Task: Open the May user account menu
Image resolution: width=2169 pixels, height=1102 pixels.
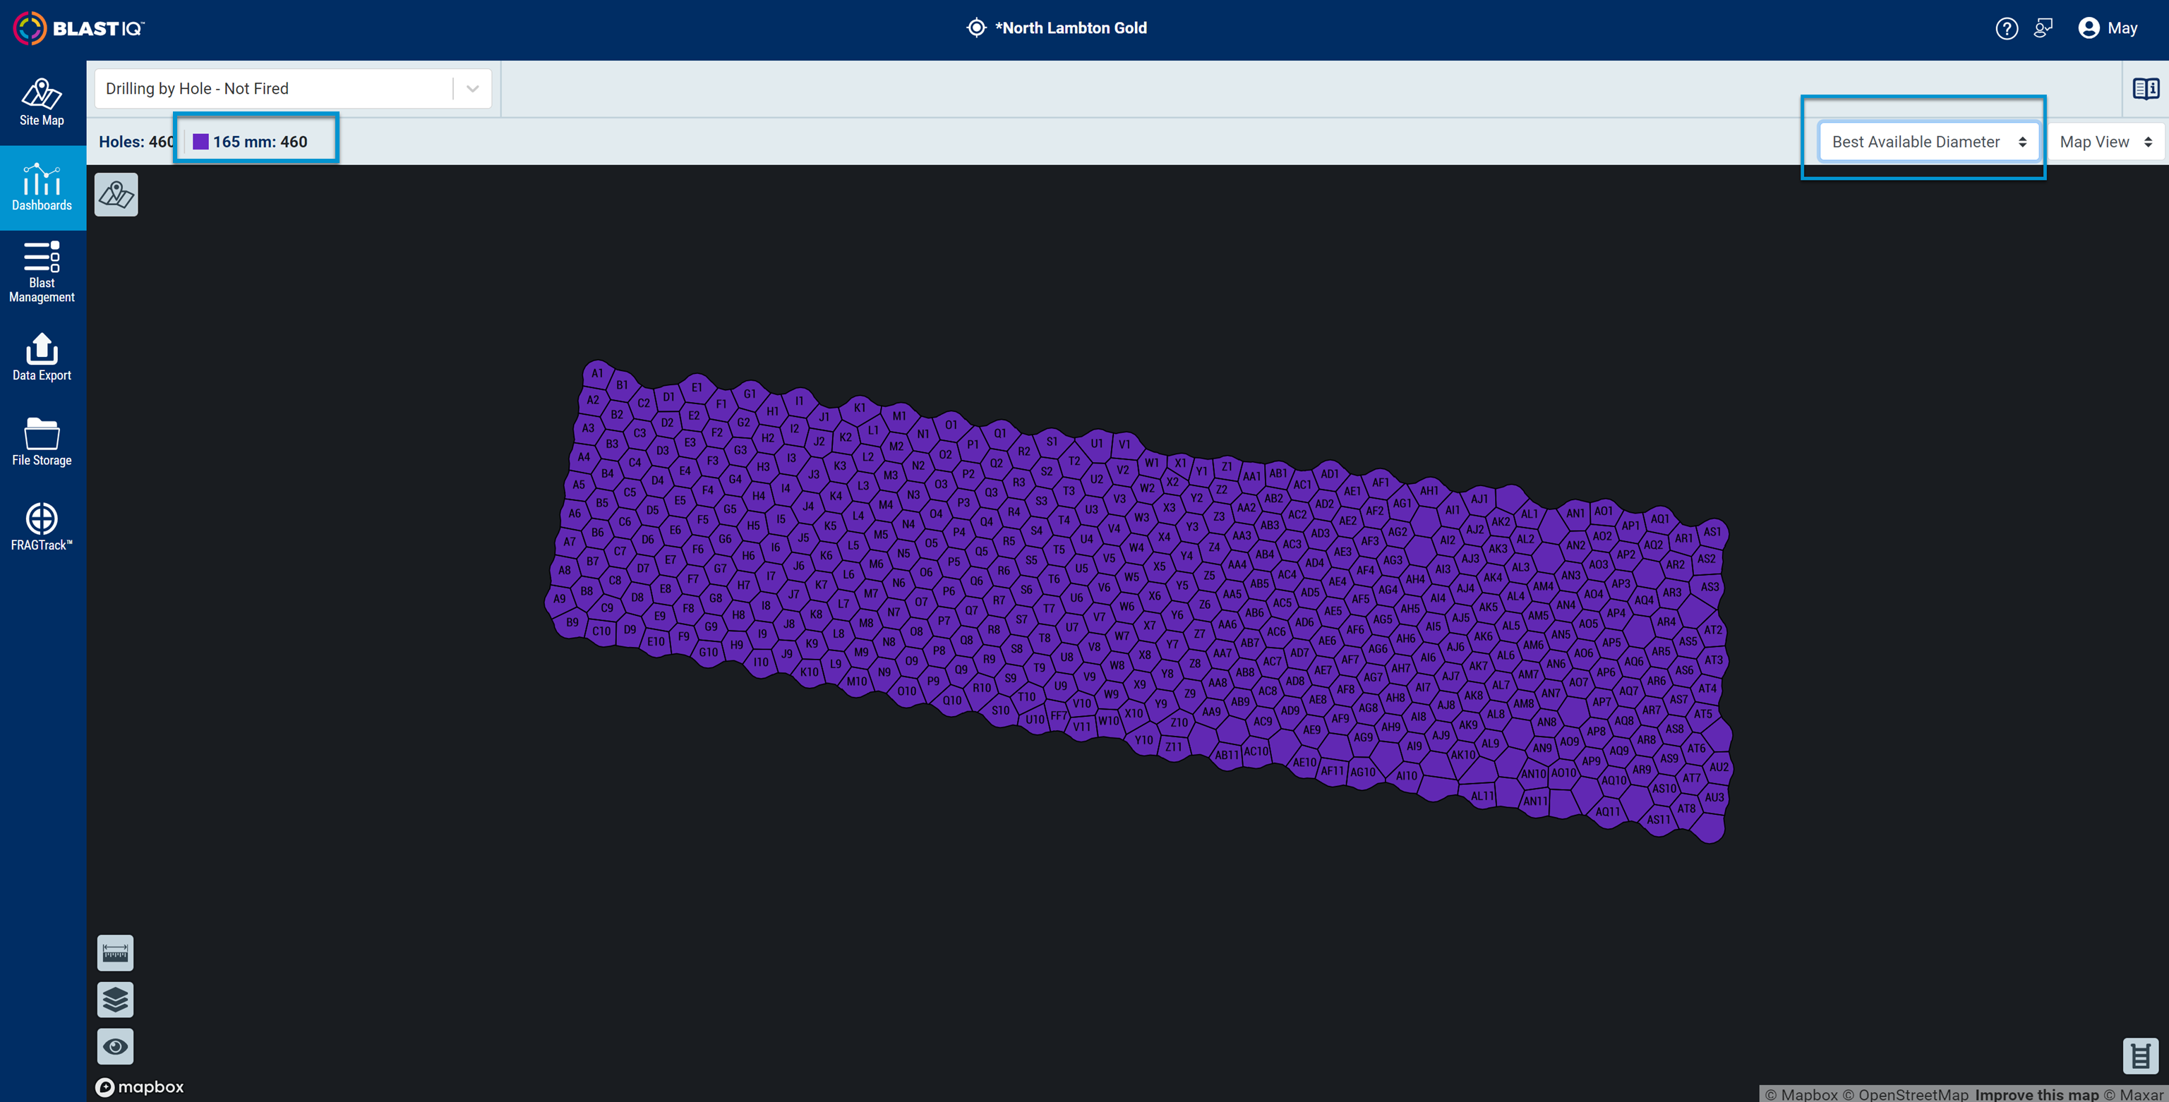Action: click(x=2108, y=29)
